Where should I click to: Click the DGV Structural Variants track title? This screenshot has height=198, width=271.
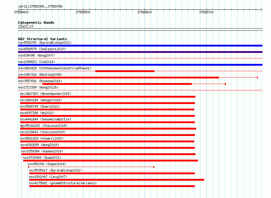click(x=43, y=39)
